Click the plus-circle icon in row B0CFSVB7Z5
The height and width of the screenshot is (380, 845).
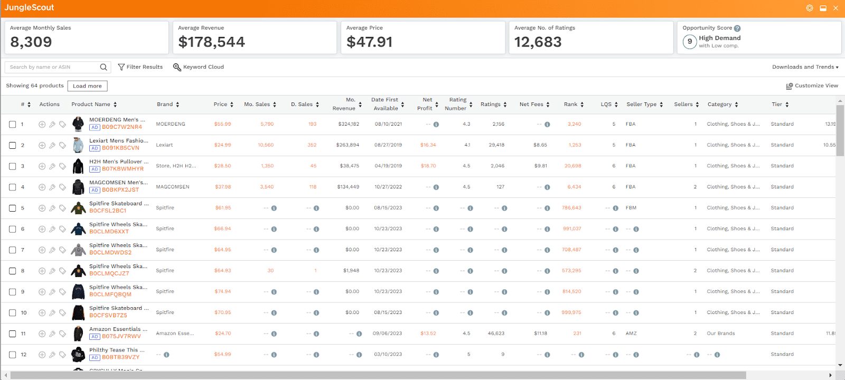tap(42, 313)
